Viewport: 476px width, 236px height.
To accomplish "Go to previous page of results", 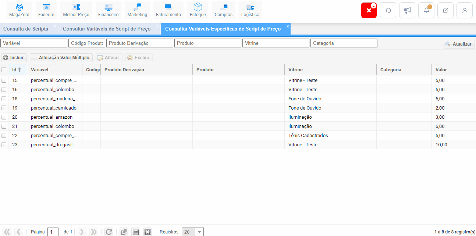I will [18, 232].
